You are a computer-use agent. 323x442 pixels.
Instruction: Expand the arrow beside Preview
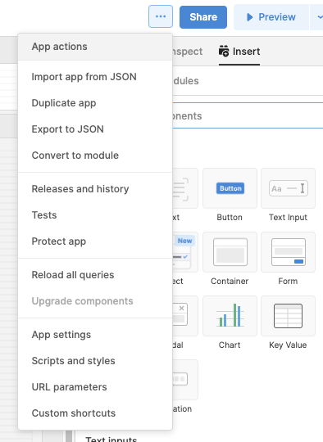tap(317, 17)
